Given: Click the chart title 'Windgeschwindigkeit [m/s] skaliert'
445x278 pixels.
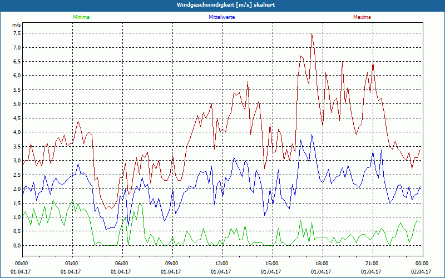Looking at the screenshot, I should 226,5.
